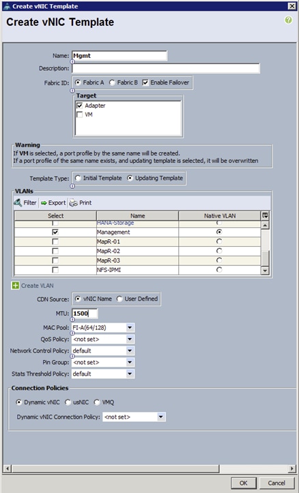Toggle the Enable Failover checkbox

click(145, 83)
